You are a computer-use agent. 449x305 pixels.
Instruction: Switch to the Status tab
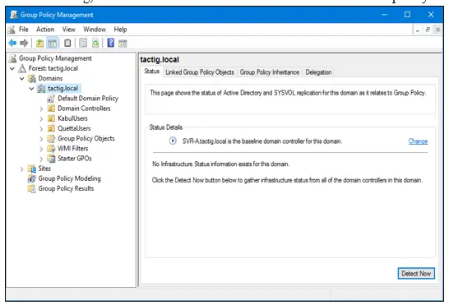152,72
